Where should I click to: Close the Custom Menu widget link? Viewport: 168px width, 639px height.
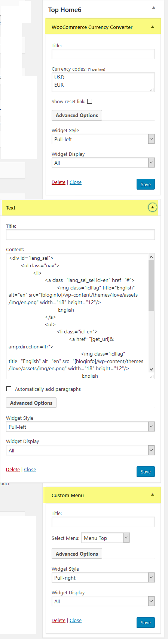coord(76,621)
